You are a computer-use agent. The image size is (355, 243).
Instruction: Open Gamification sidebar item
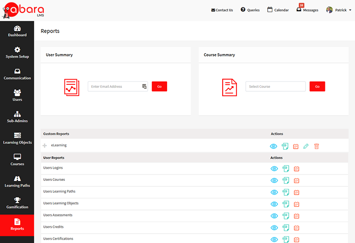[17, 203]
